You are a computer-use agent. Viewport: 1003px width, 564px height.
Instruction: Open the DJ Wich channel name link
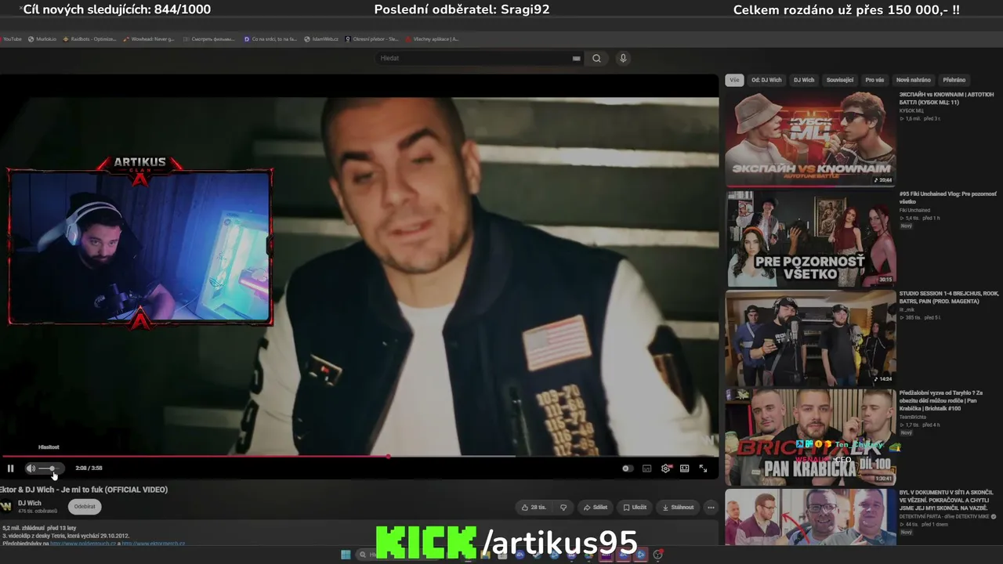click(30, 503)
